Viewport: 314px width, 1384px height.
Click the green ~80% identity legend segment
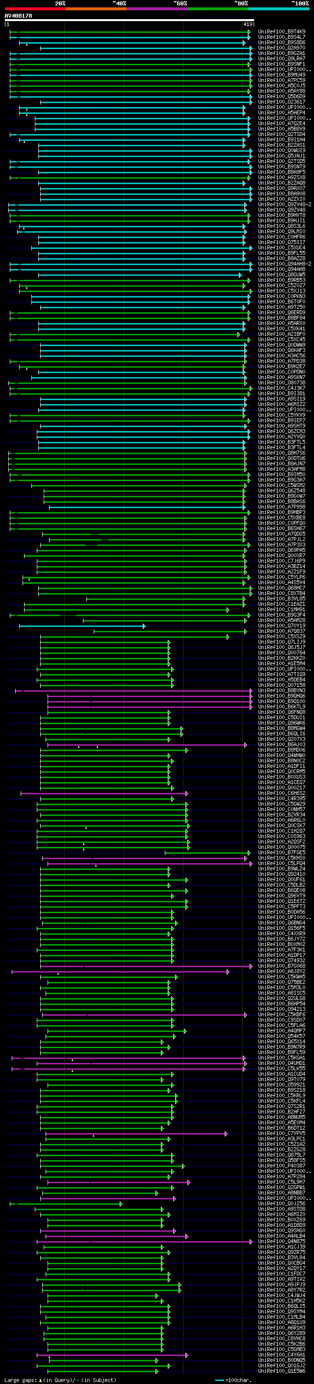point(218,9)
